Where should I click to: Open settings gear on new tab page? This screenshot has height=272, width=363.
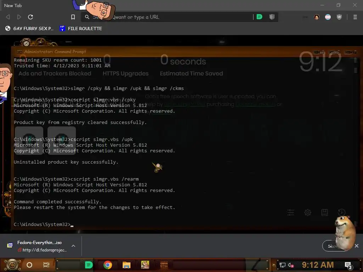[x=308, y=212]
